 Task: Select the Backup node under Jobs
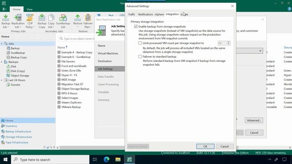click(15, 48)
